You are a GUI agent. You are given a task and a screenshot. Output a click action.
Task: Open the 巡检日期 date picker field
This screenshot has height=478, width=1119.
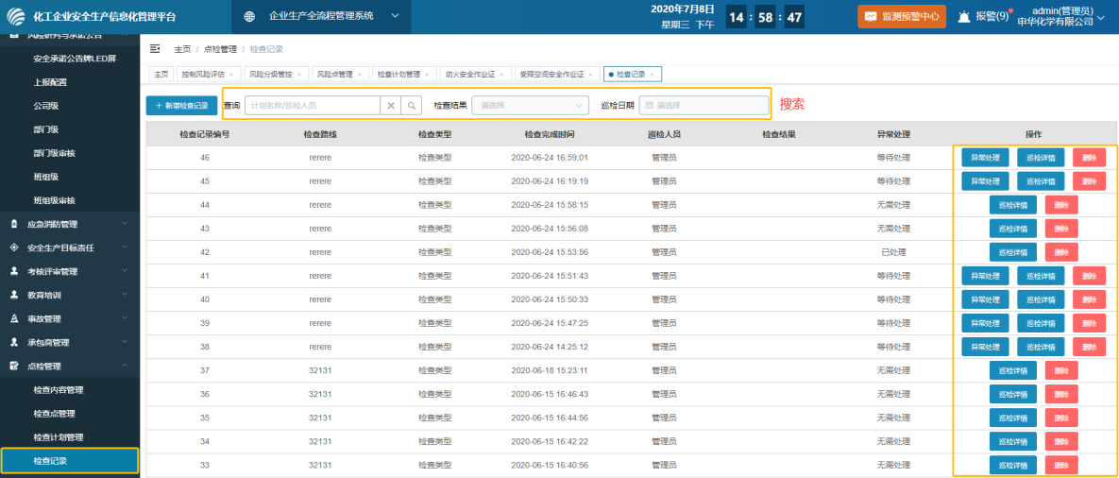704,106
